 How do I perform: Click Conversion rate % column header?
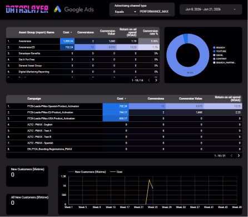(x=150, y=32)
